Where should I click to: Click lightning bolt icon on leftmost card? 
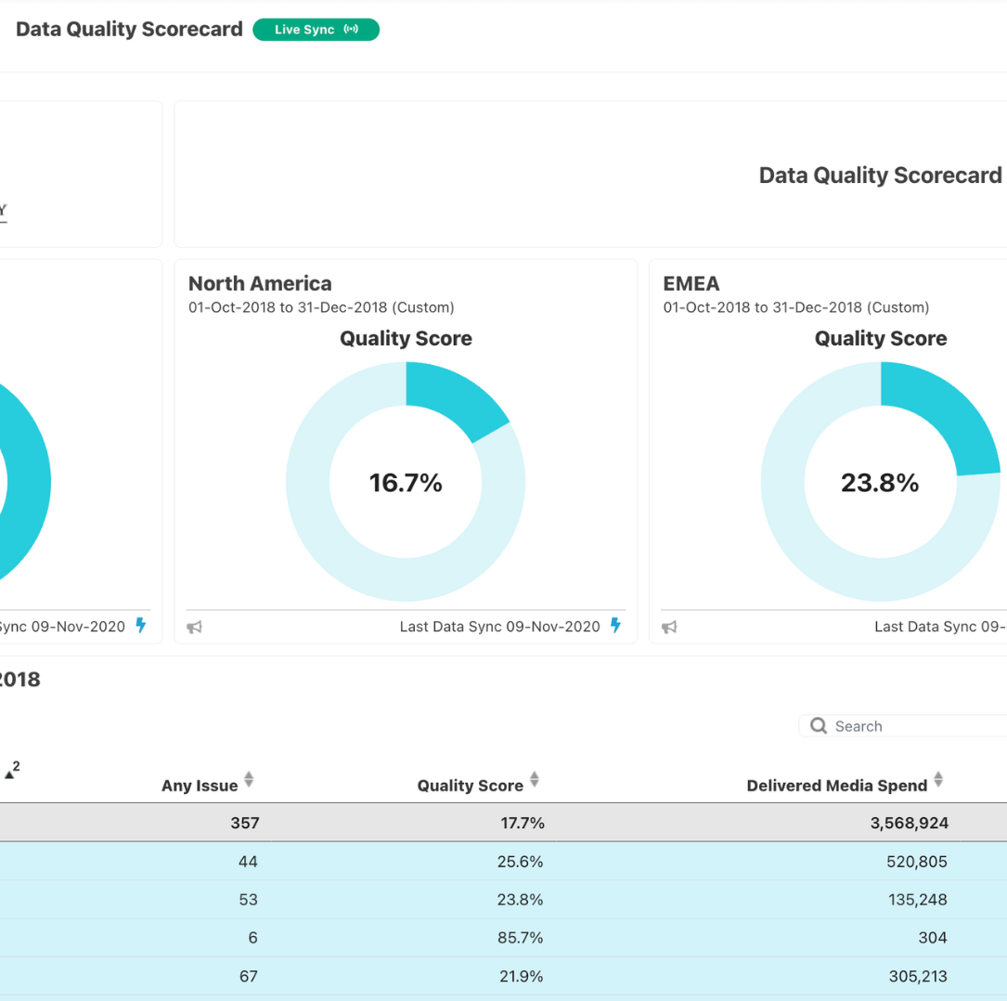[x=141, y=626]
